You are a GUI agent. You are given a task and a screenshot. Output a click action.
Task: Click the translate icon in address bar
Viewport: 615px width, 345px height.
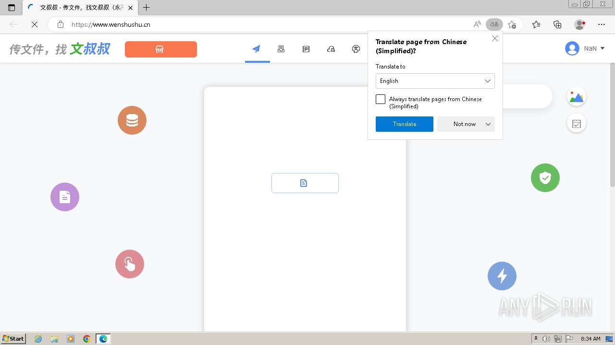(x=494, y=24)
